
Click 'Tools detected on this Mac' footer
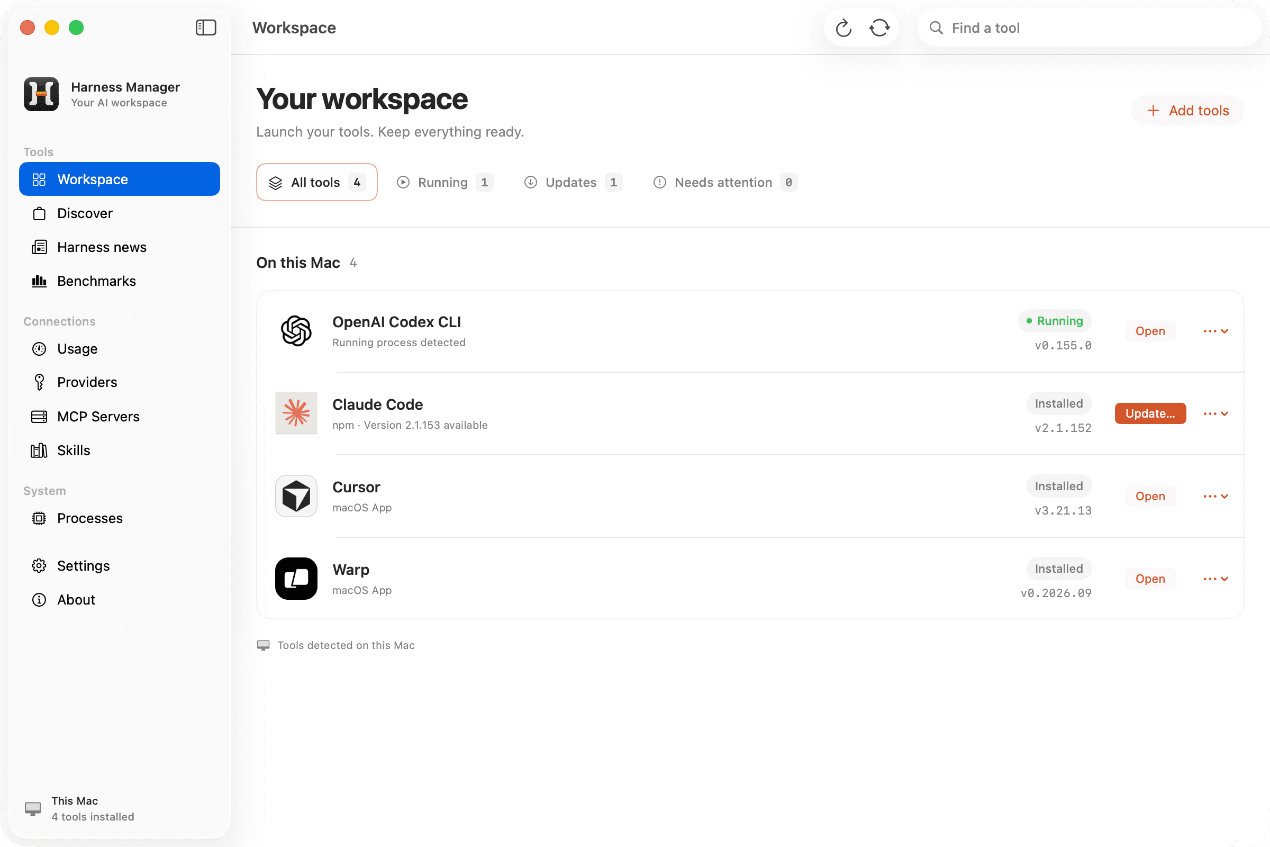click(x=346, y=645)
